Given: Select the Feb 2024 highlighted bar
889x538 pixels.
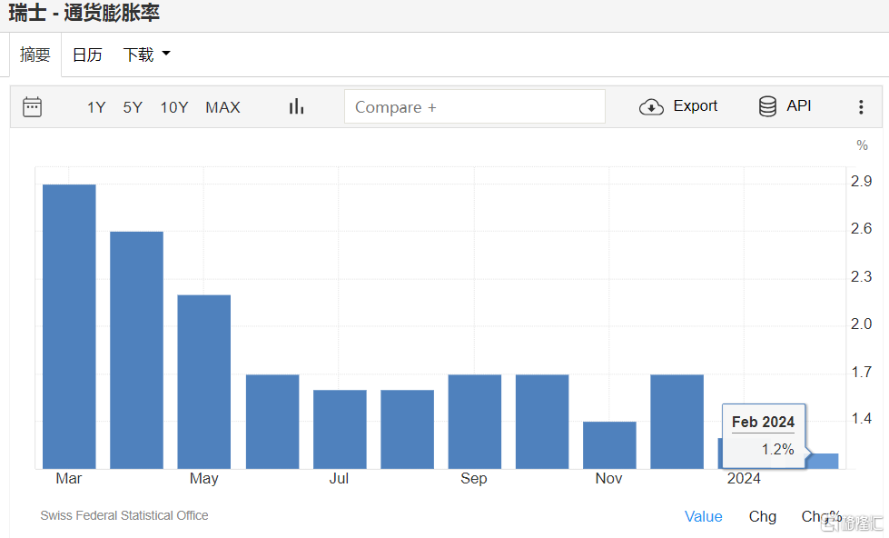Looking at the screenshot, I should coord(824,461).
